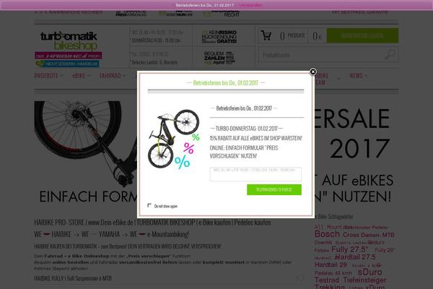Select the 'Testrad' tag
This screenshot has width=433, height=289.
click(x=327, y=280)
